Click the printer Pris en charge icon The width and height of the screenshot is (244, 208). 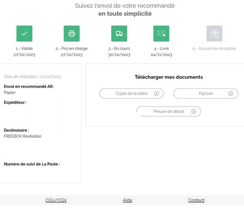[72, 34]
